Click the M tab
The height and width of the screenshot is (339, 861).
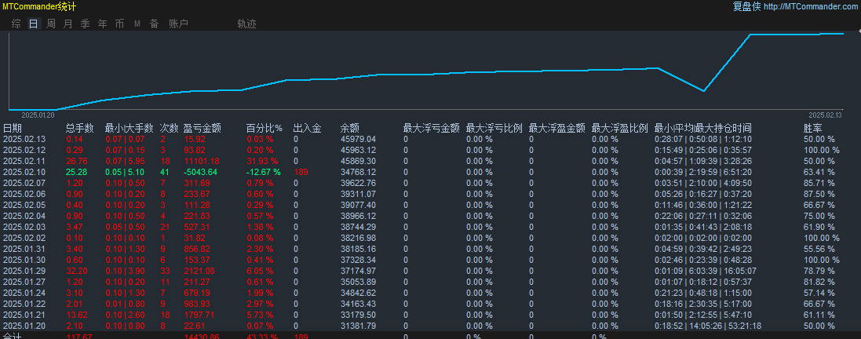[x=137, y=24]
